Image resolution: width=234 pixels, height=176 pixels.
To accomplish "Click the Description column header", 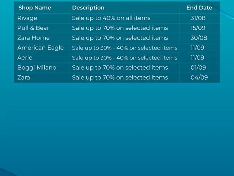I will pyautogui.click(x=88, y=8).
